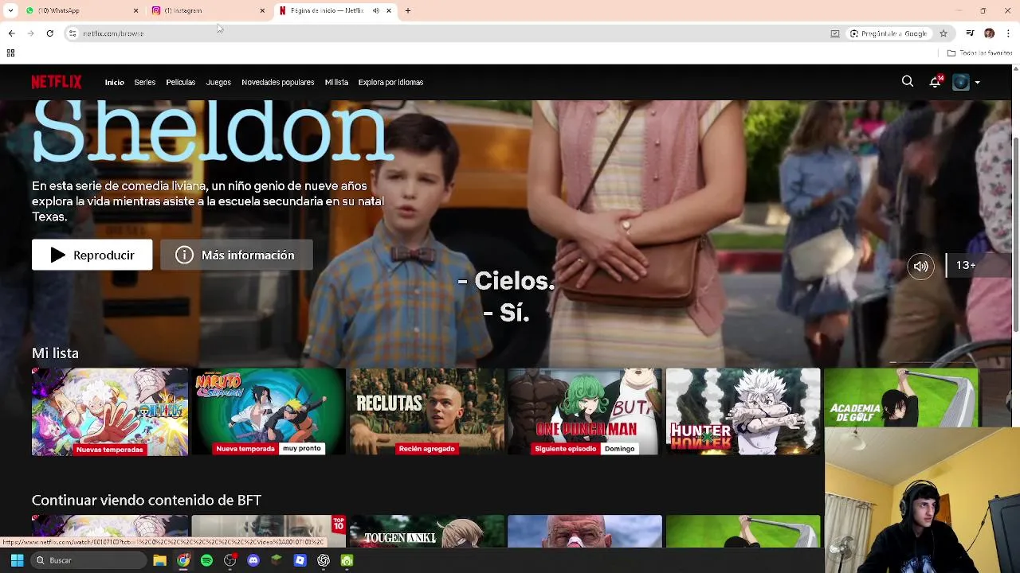Screen dimensions: 1020x573
Task: Open the Películas menu item
Action: click(180, 82)
